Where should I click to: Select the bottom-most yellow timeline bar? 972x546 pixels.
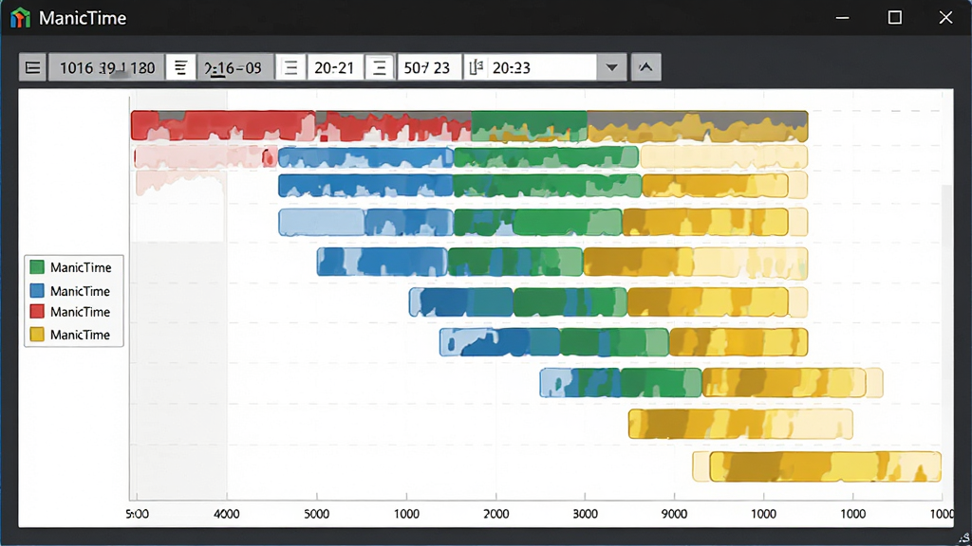pos(817,466)
